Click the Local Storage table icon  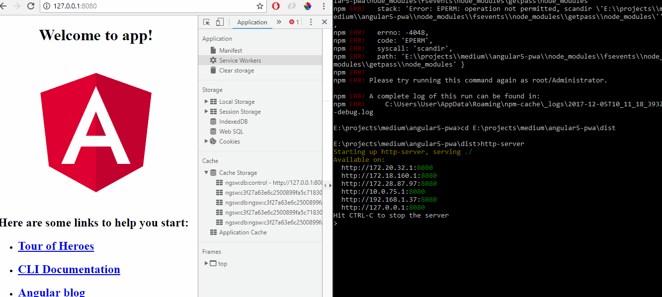coord(213,101)
